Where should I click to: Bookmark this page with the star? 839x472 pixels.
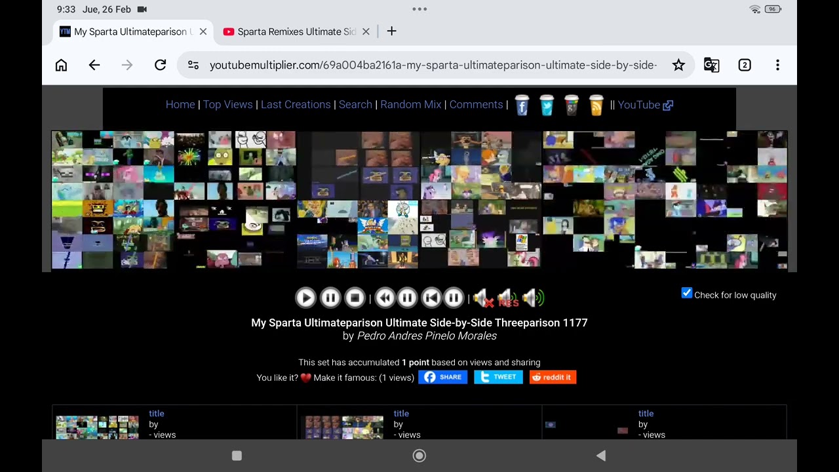click(678, 65)
